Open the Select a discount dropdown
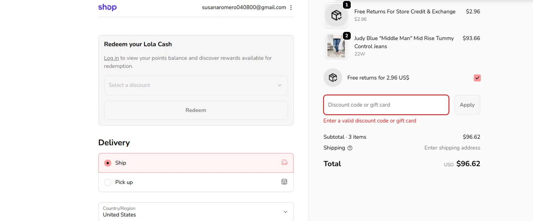 click(x=195, y=85)
